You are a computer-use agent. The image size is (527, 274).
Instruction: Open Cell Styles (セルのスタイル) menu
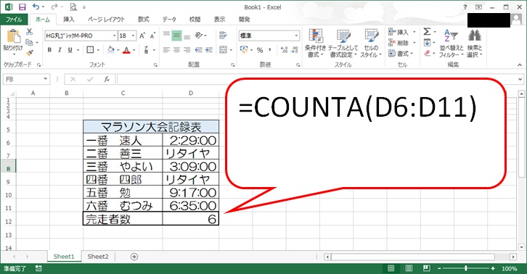[x=372, y=43]
